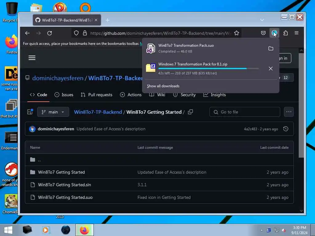Open Win8To7 Getting Started.suo file
315x236 pixels.
[x=65, y=197]
